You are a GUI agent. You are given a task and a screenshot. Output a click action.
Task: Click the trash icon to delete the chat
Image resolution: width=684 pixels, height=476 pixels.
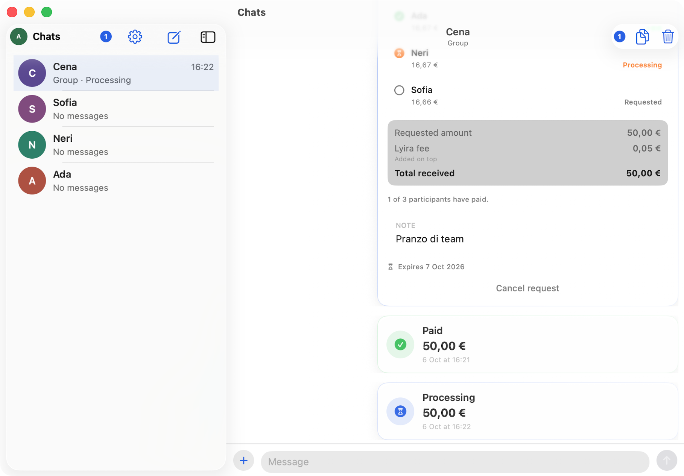(668, 36)
